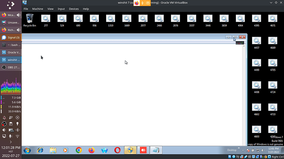Switch to the Signal (3) task
The height and width of the screenshot is (159, 284).
click(11, 37)
